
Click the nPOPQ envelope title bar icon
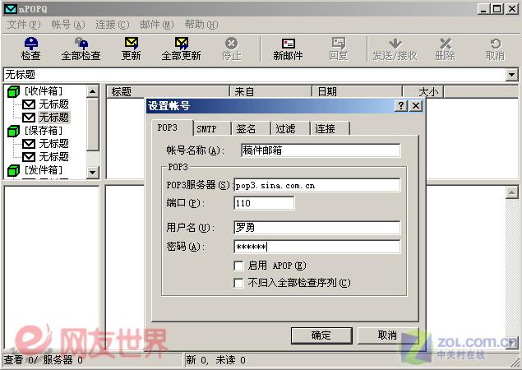pyautogui.click(x=11, y=9)
